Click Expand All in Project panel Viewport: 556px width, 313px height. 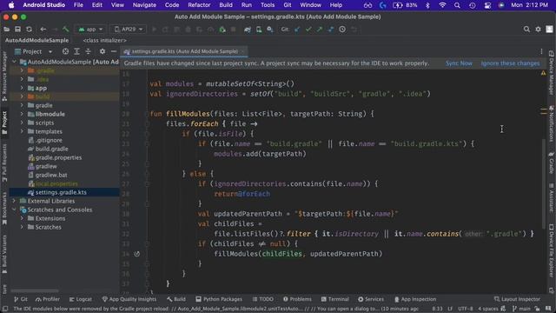pyautogui.click(x=76, y=51)
